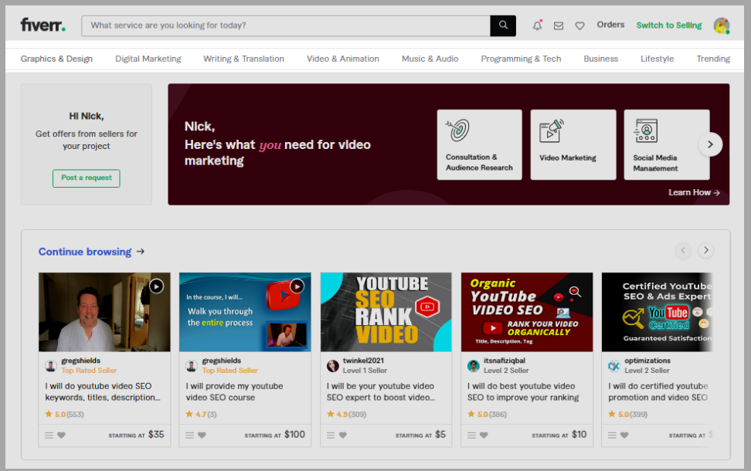Viewport: 751px width, 471px height.
Task: Open the SEO course video thumbnail
Action: pos(245,312)
